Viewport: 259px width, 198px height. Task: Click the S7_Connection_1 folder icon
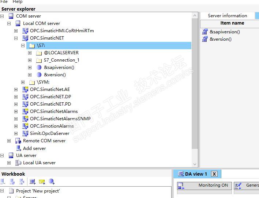coord(39,60)
